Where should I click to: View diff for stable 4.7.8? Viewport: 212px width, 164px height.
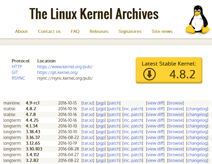coord(155,115)
